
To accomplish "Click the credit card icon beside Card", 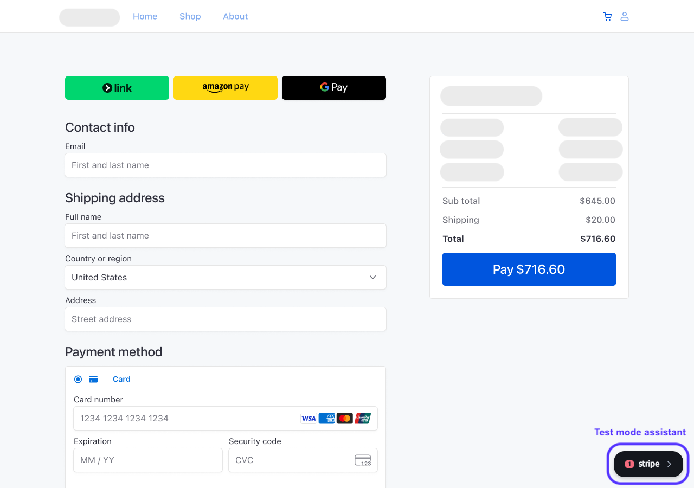I will pos(93,379).
